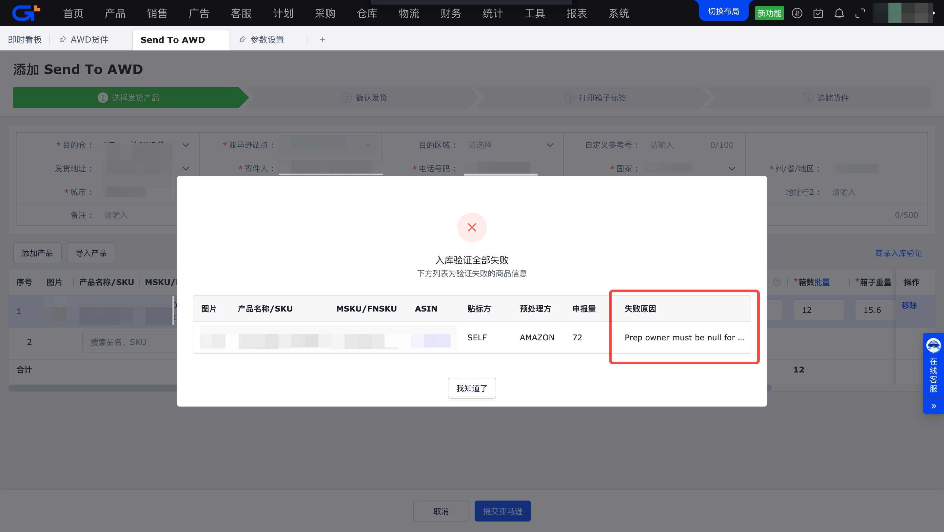Viewport: 944px width, 532px height.
Task: Click the 新功能 button
Action: click(769, 13)
